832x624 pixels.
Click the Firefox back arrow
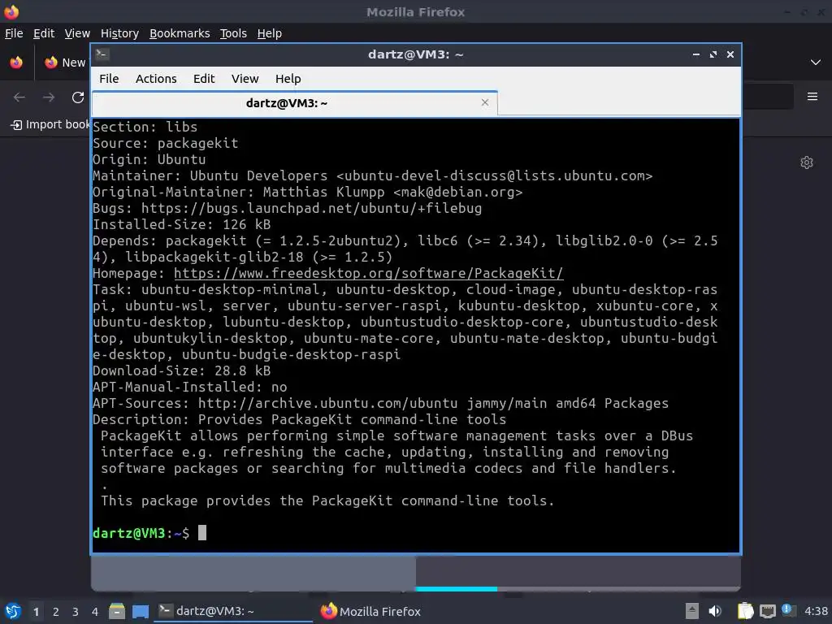19,97
